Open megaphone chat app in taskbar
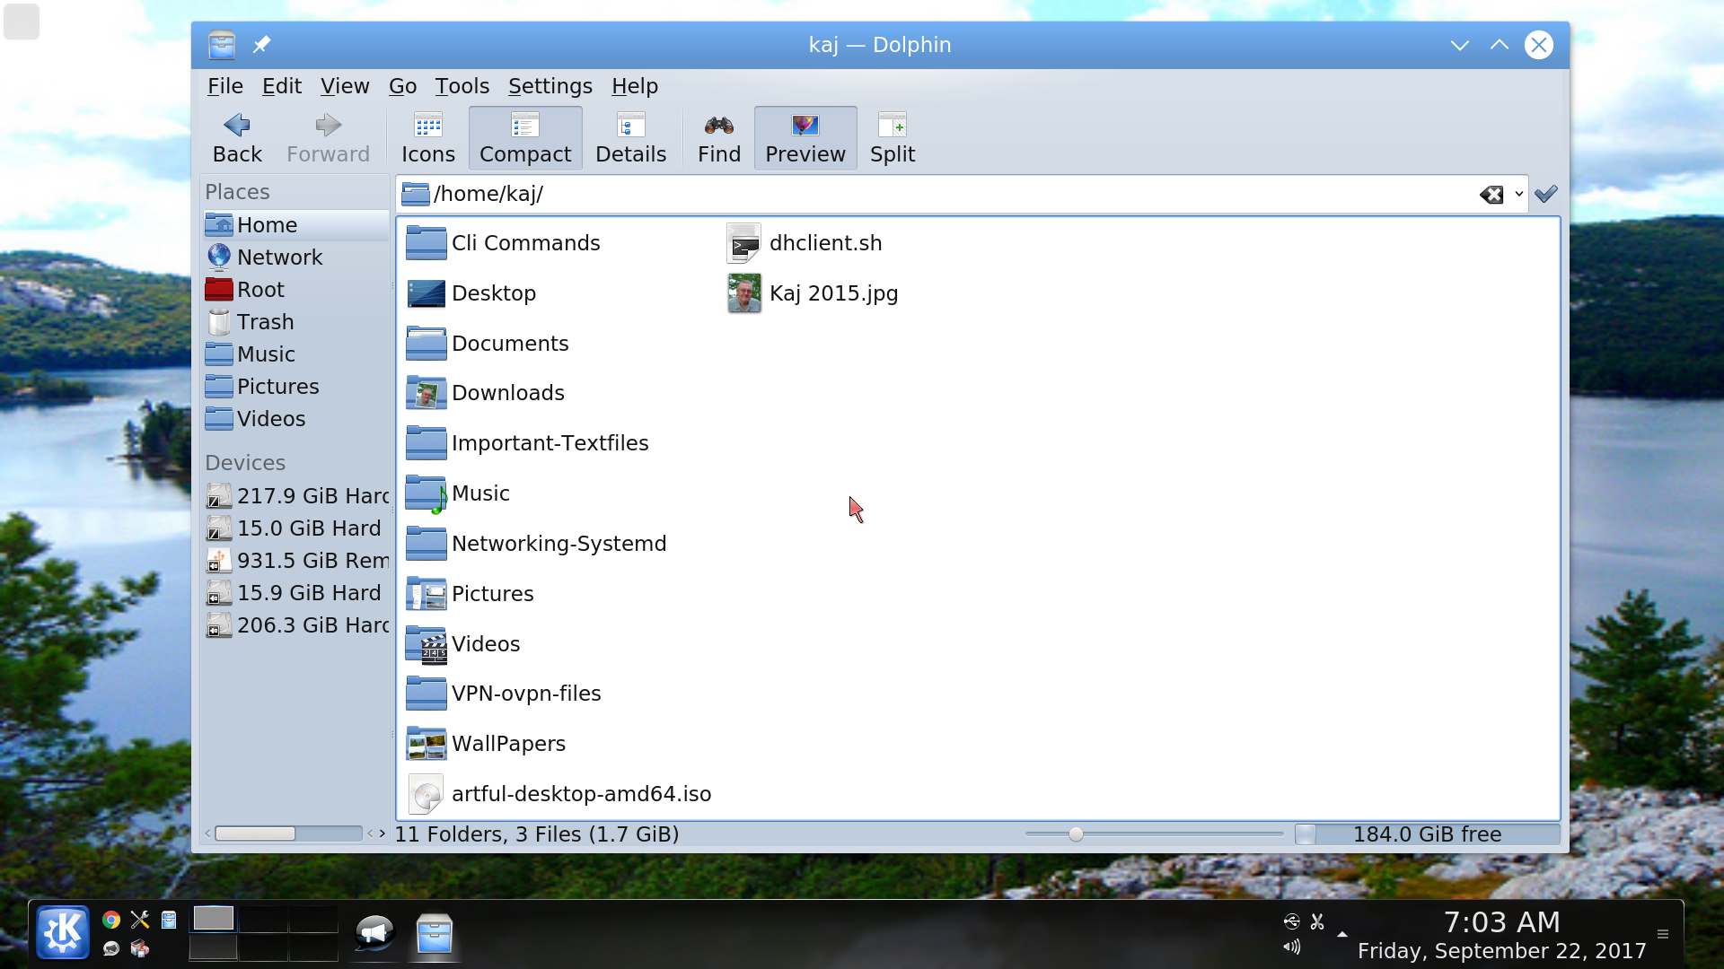 click(x=374, y=934)
